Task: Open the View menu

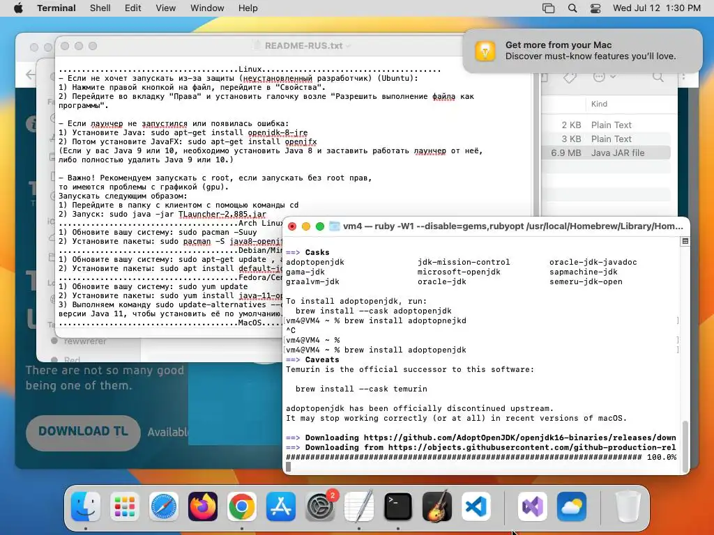Action: pyautogui.click(x=166, y=8)
